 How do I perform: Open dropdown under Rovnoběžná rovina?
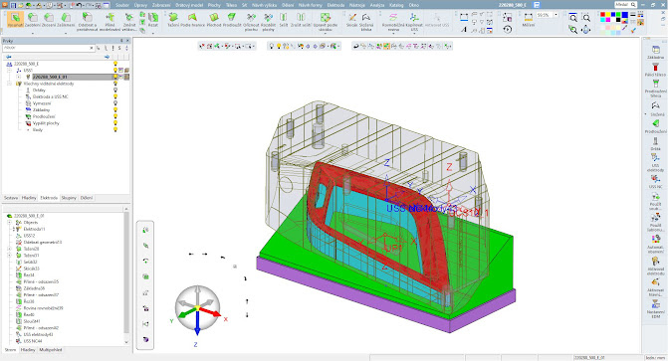pyautogui.click(x=393, y=33)
